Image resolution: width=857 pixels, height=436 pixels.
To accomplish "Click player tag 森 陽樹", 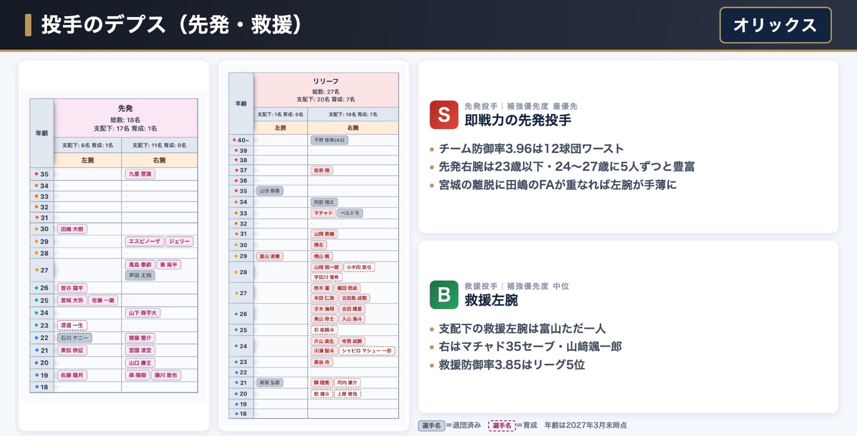I will 137,375.
